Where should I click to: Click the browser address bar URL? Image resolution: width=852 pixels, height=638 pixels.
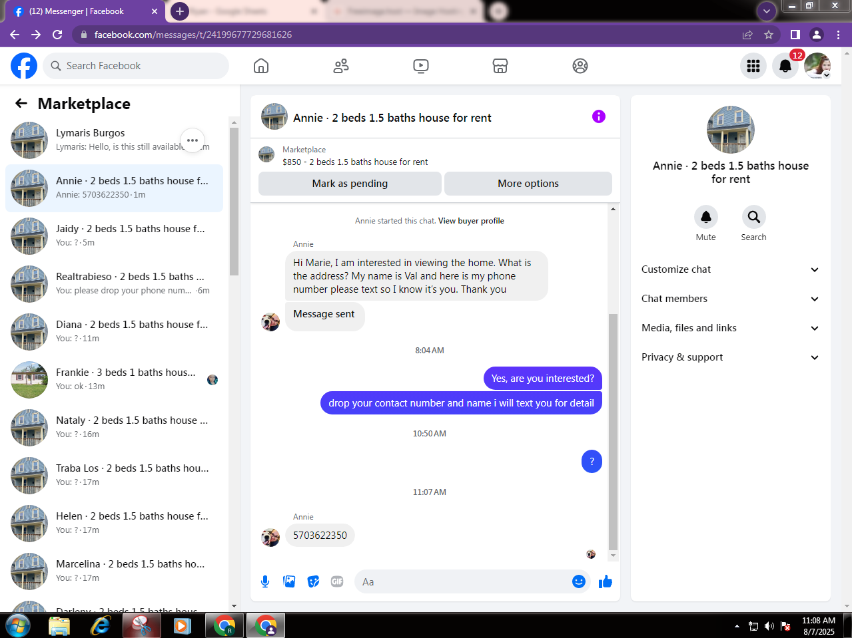coord(193,35)
